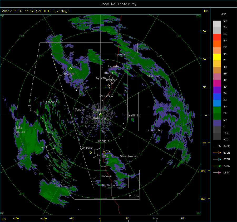Click the yellow diamond marker below RedDeer
The image size is (237, 222).
tap(108, 86)
